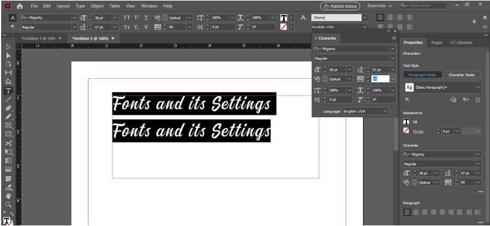Select the Page tool
490x226 pixels.
click(x=8, y=64)
